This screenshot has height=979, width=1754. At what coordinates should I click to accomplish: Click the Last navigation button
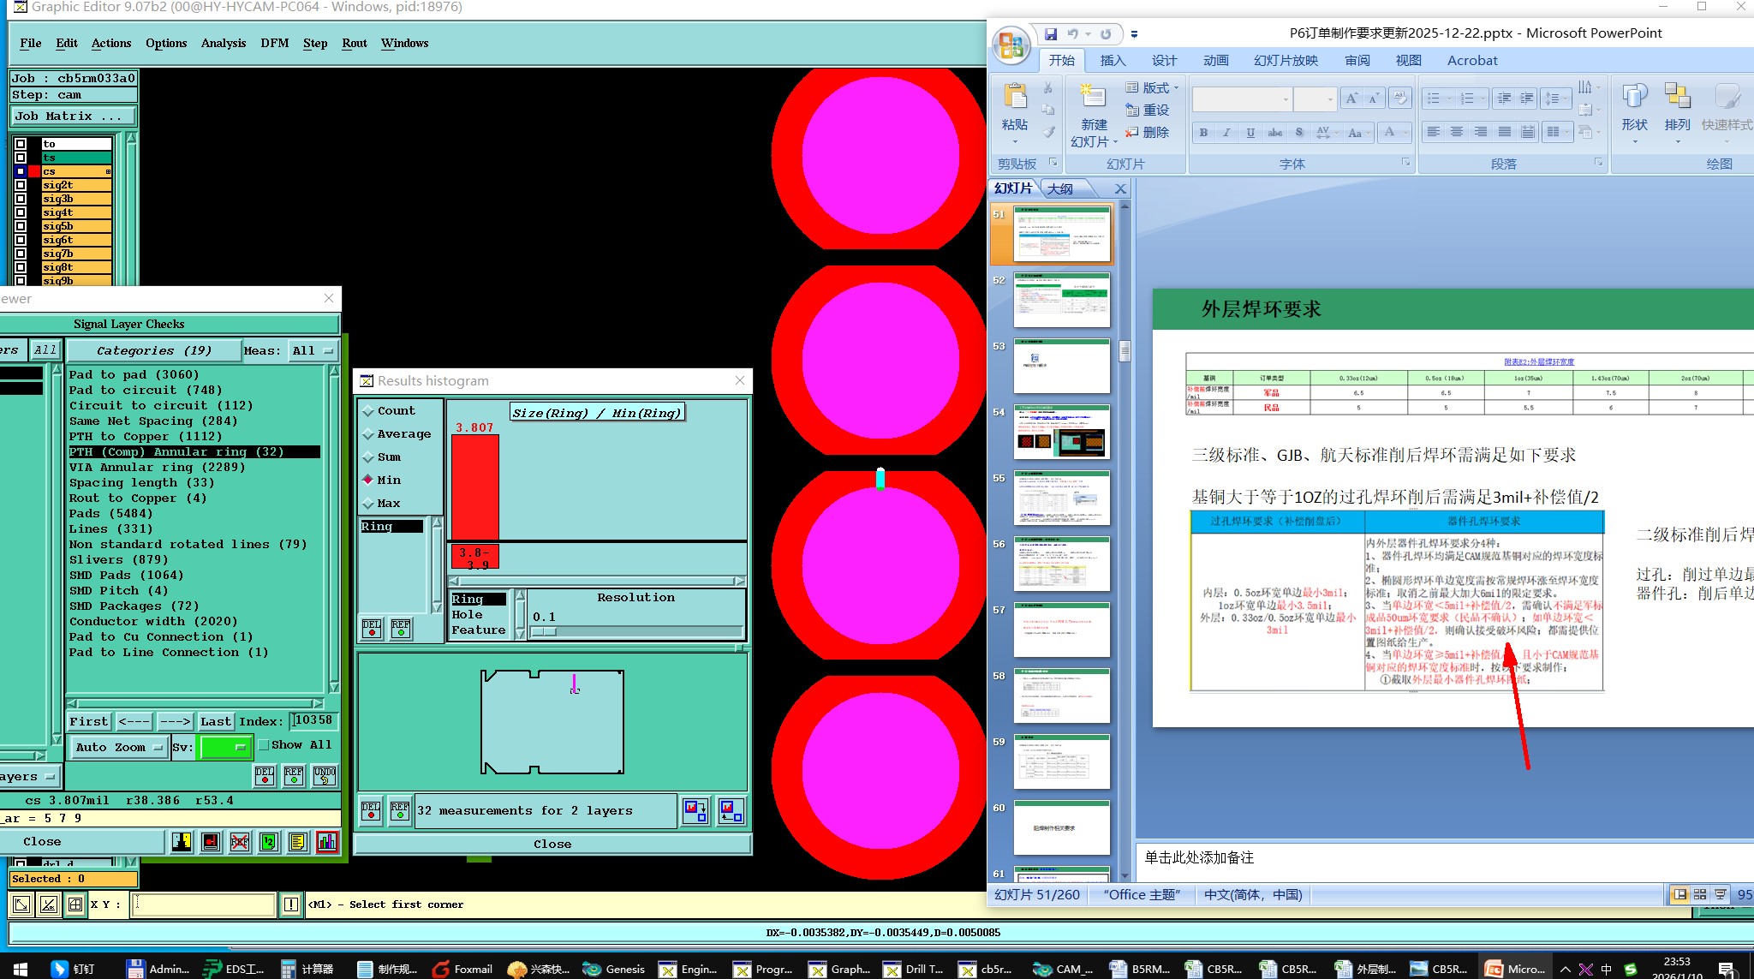point(215,721)
